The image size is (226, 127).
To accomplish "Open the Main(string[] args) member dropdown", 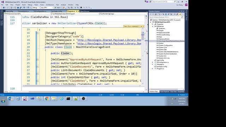I will [x=124, y=14].
